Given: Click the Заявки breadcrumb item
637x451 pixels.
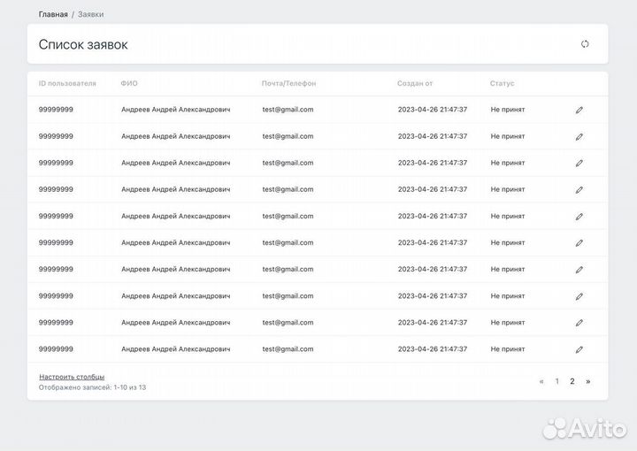Looking at the screenshot, I should pos(90,15).
